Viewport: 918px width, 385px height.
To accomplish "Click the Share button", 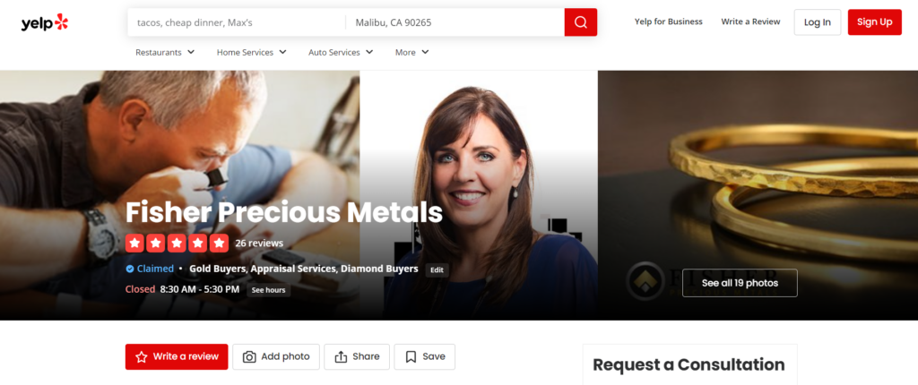I will pos(357,357).
